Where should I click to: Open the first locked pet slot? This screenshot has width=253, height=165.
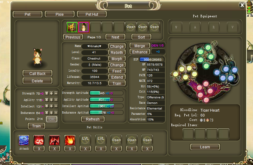coord(131,27)
